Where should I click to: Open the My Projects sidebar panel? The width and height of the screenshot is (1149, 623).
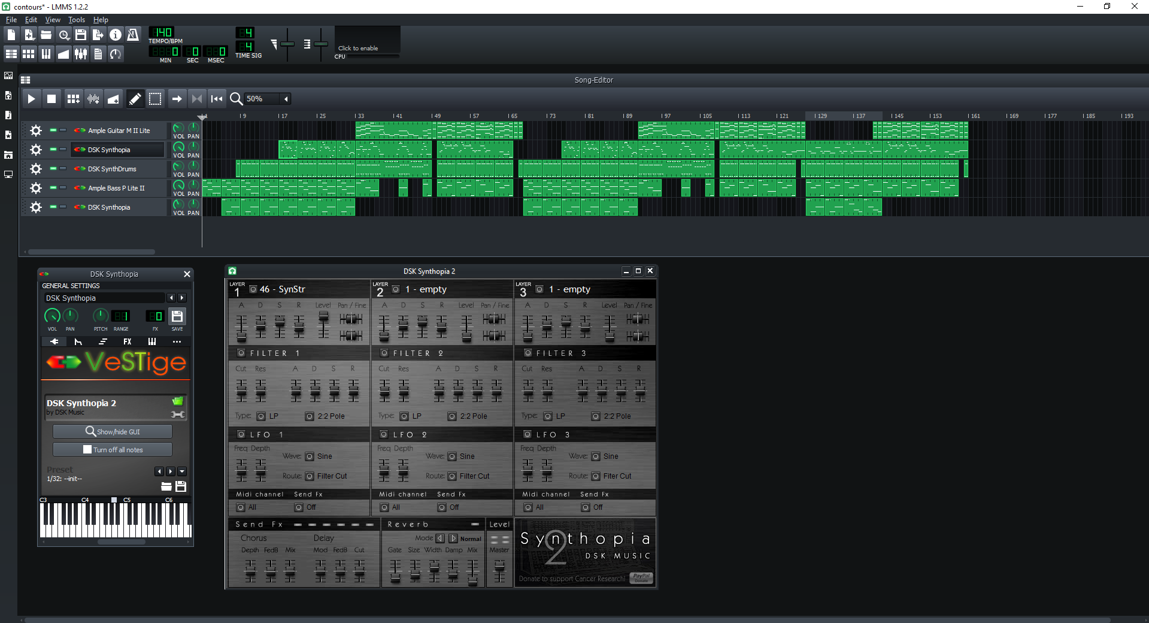pyautogui.click(x=8, y=95)
